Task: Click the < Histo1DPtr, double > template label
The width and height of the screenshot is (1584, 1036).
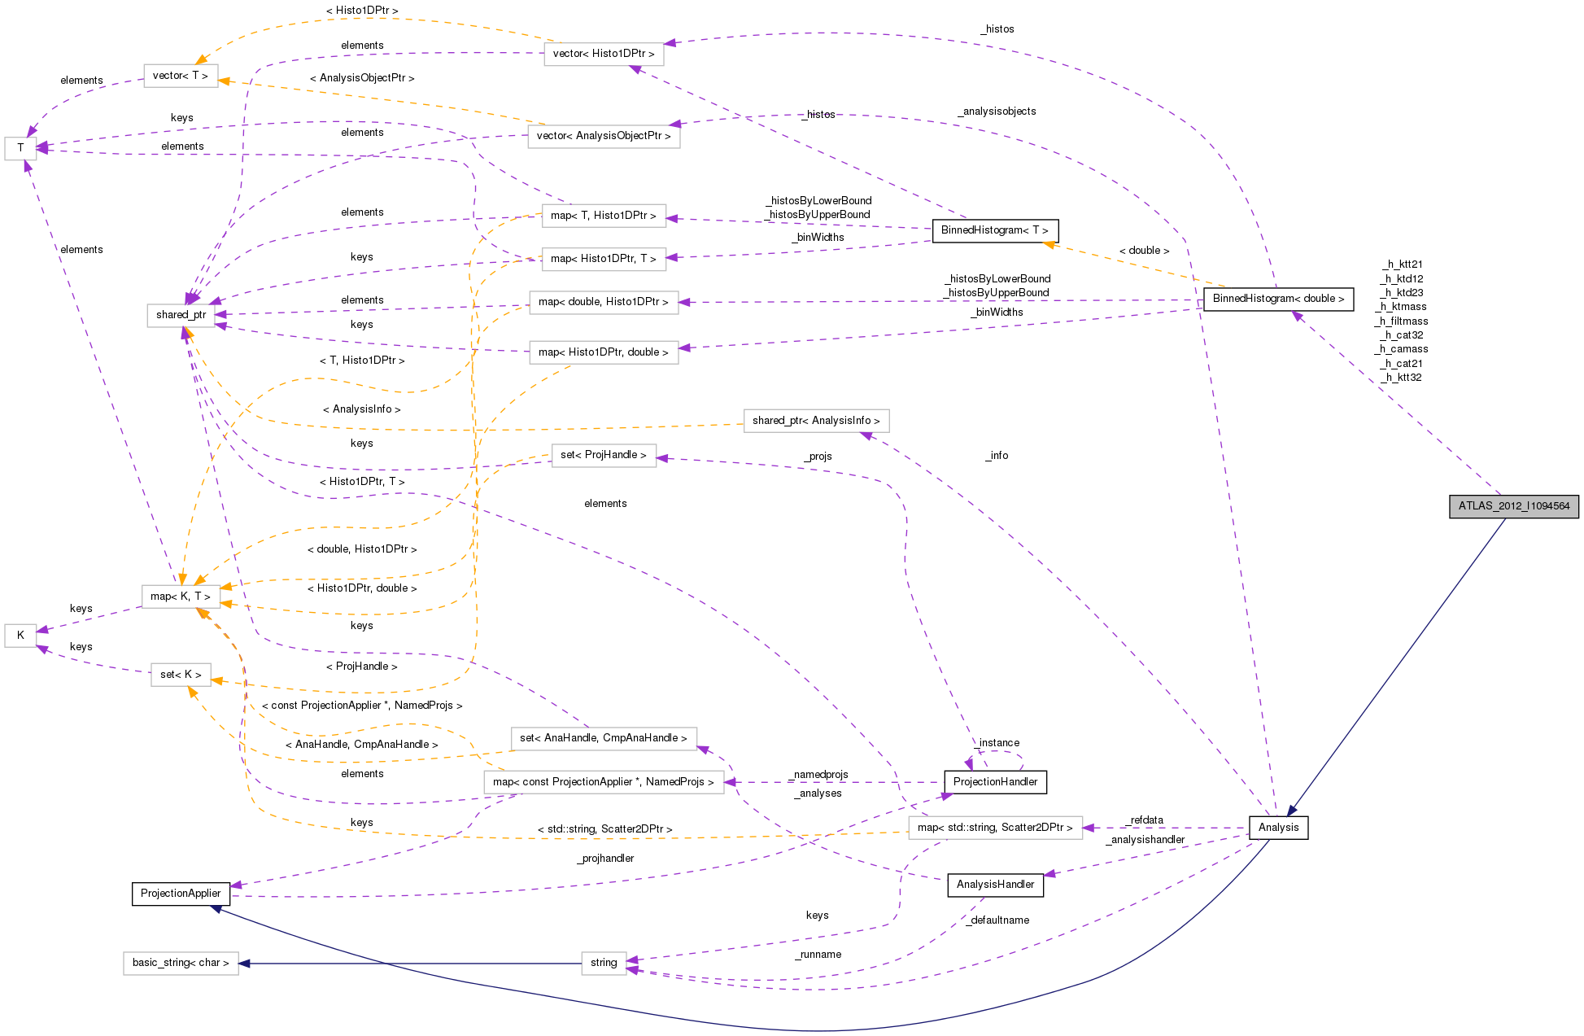Action: (x=361, y=588)
